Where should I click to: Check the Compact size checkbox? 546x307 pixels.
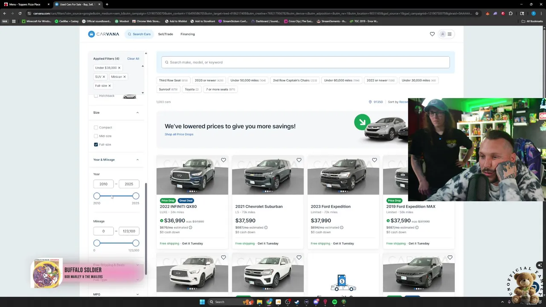click(96, 127)
